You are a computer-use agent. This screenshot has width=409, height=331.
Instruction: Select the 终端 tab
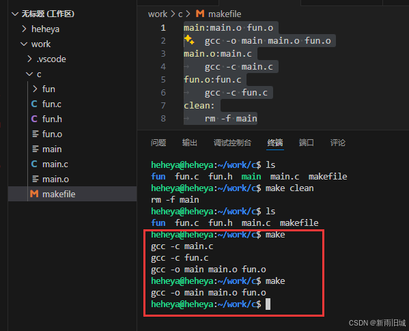[275, 143]
